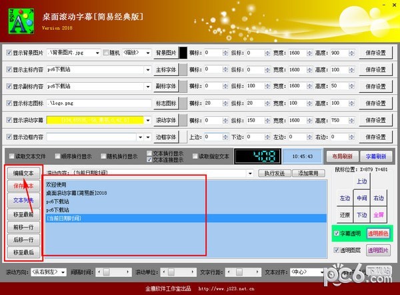Image resolution: width=400 pixels, height=295 pixels.
Task: Select the 欢迎使用 list row
Action: click(x=186, y=184)
